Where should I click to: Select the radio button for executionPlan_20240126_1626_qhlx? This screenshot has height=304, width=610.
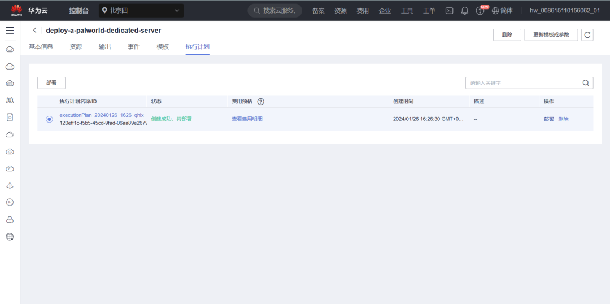(49, 119)
